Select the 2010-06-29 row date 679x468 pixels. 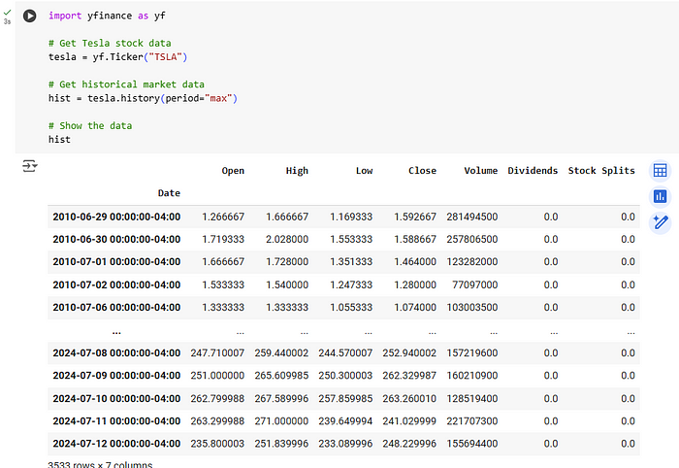tap(116, 217)
